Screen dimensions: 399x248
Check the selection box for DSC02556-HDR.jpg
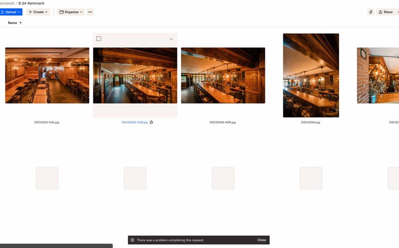click(x=99, y=39)
